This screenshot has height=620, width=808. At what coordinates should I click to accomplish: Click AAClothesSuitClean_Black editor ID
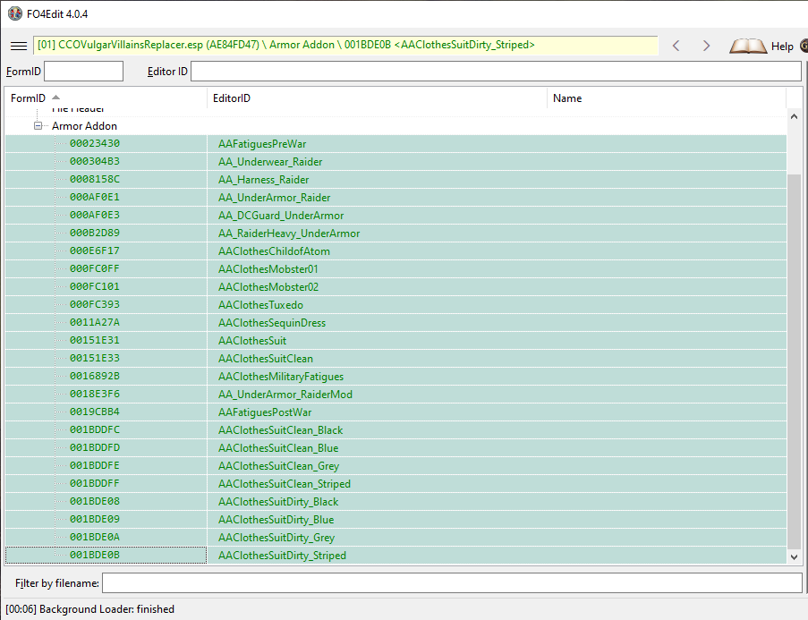[280, 430]
